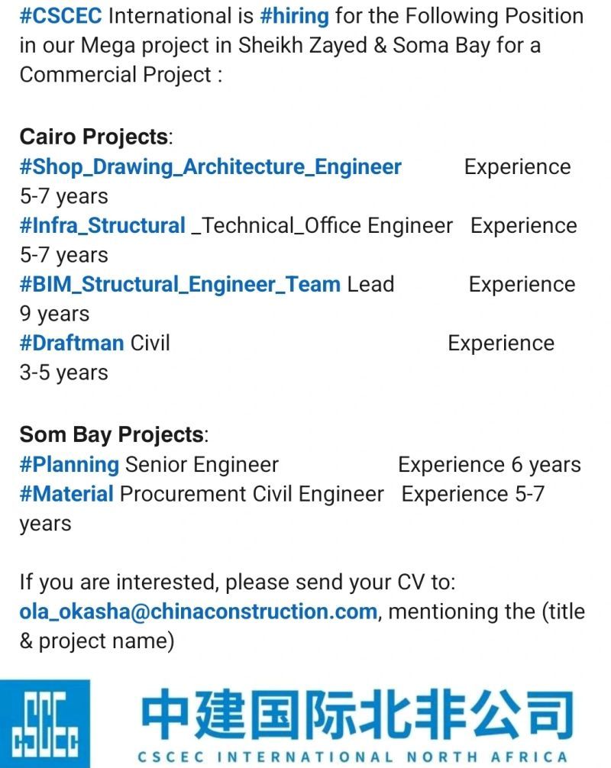Open #BIM_Structural_Engineer_Team hashtag
This screenshot has width=611, height=768.
pos(179,285)
